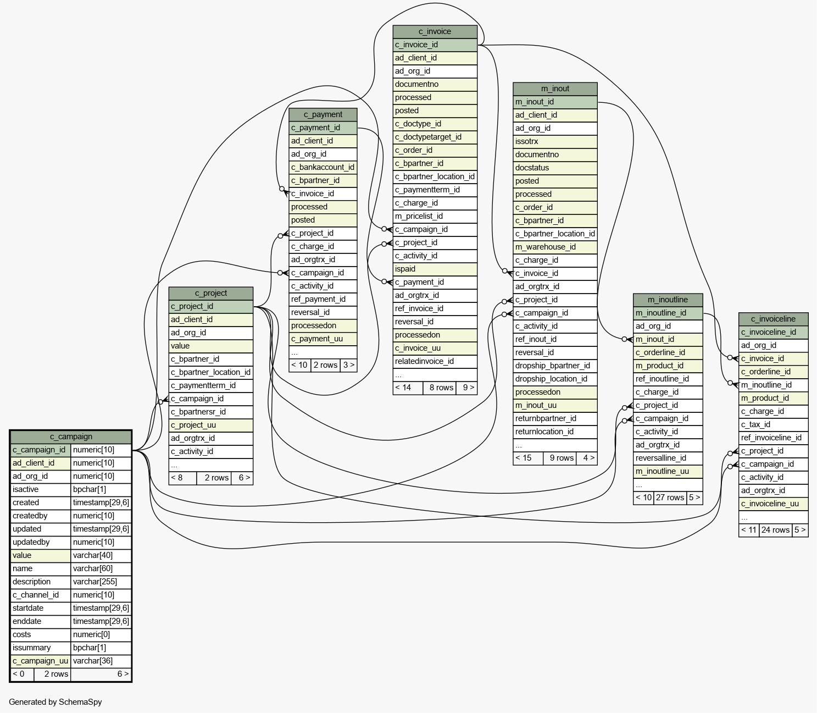817x713 pixels.
Task: Click m_inoutline_id in c_invoiceline
Action: [x=773, y=385]
